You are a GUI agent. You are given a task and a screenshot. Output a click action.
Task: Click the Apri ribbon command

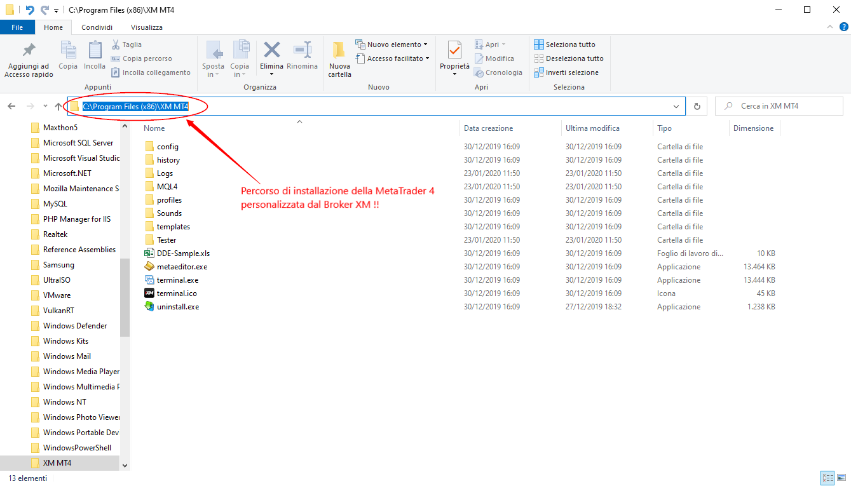(x=491, y=44)
